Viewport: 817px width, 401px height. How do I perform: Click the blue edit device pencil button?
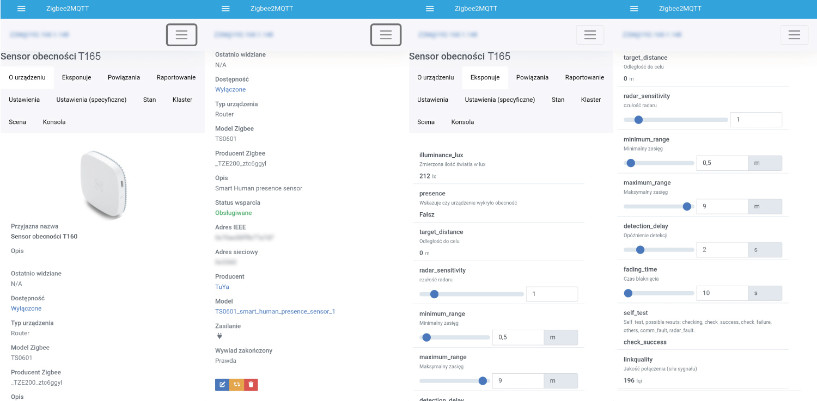click(x=222, y=385)
